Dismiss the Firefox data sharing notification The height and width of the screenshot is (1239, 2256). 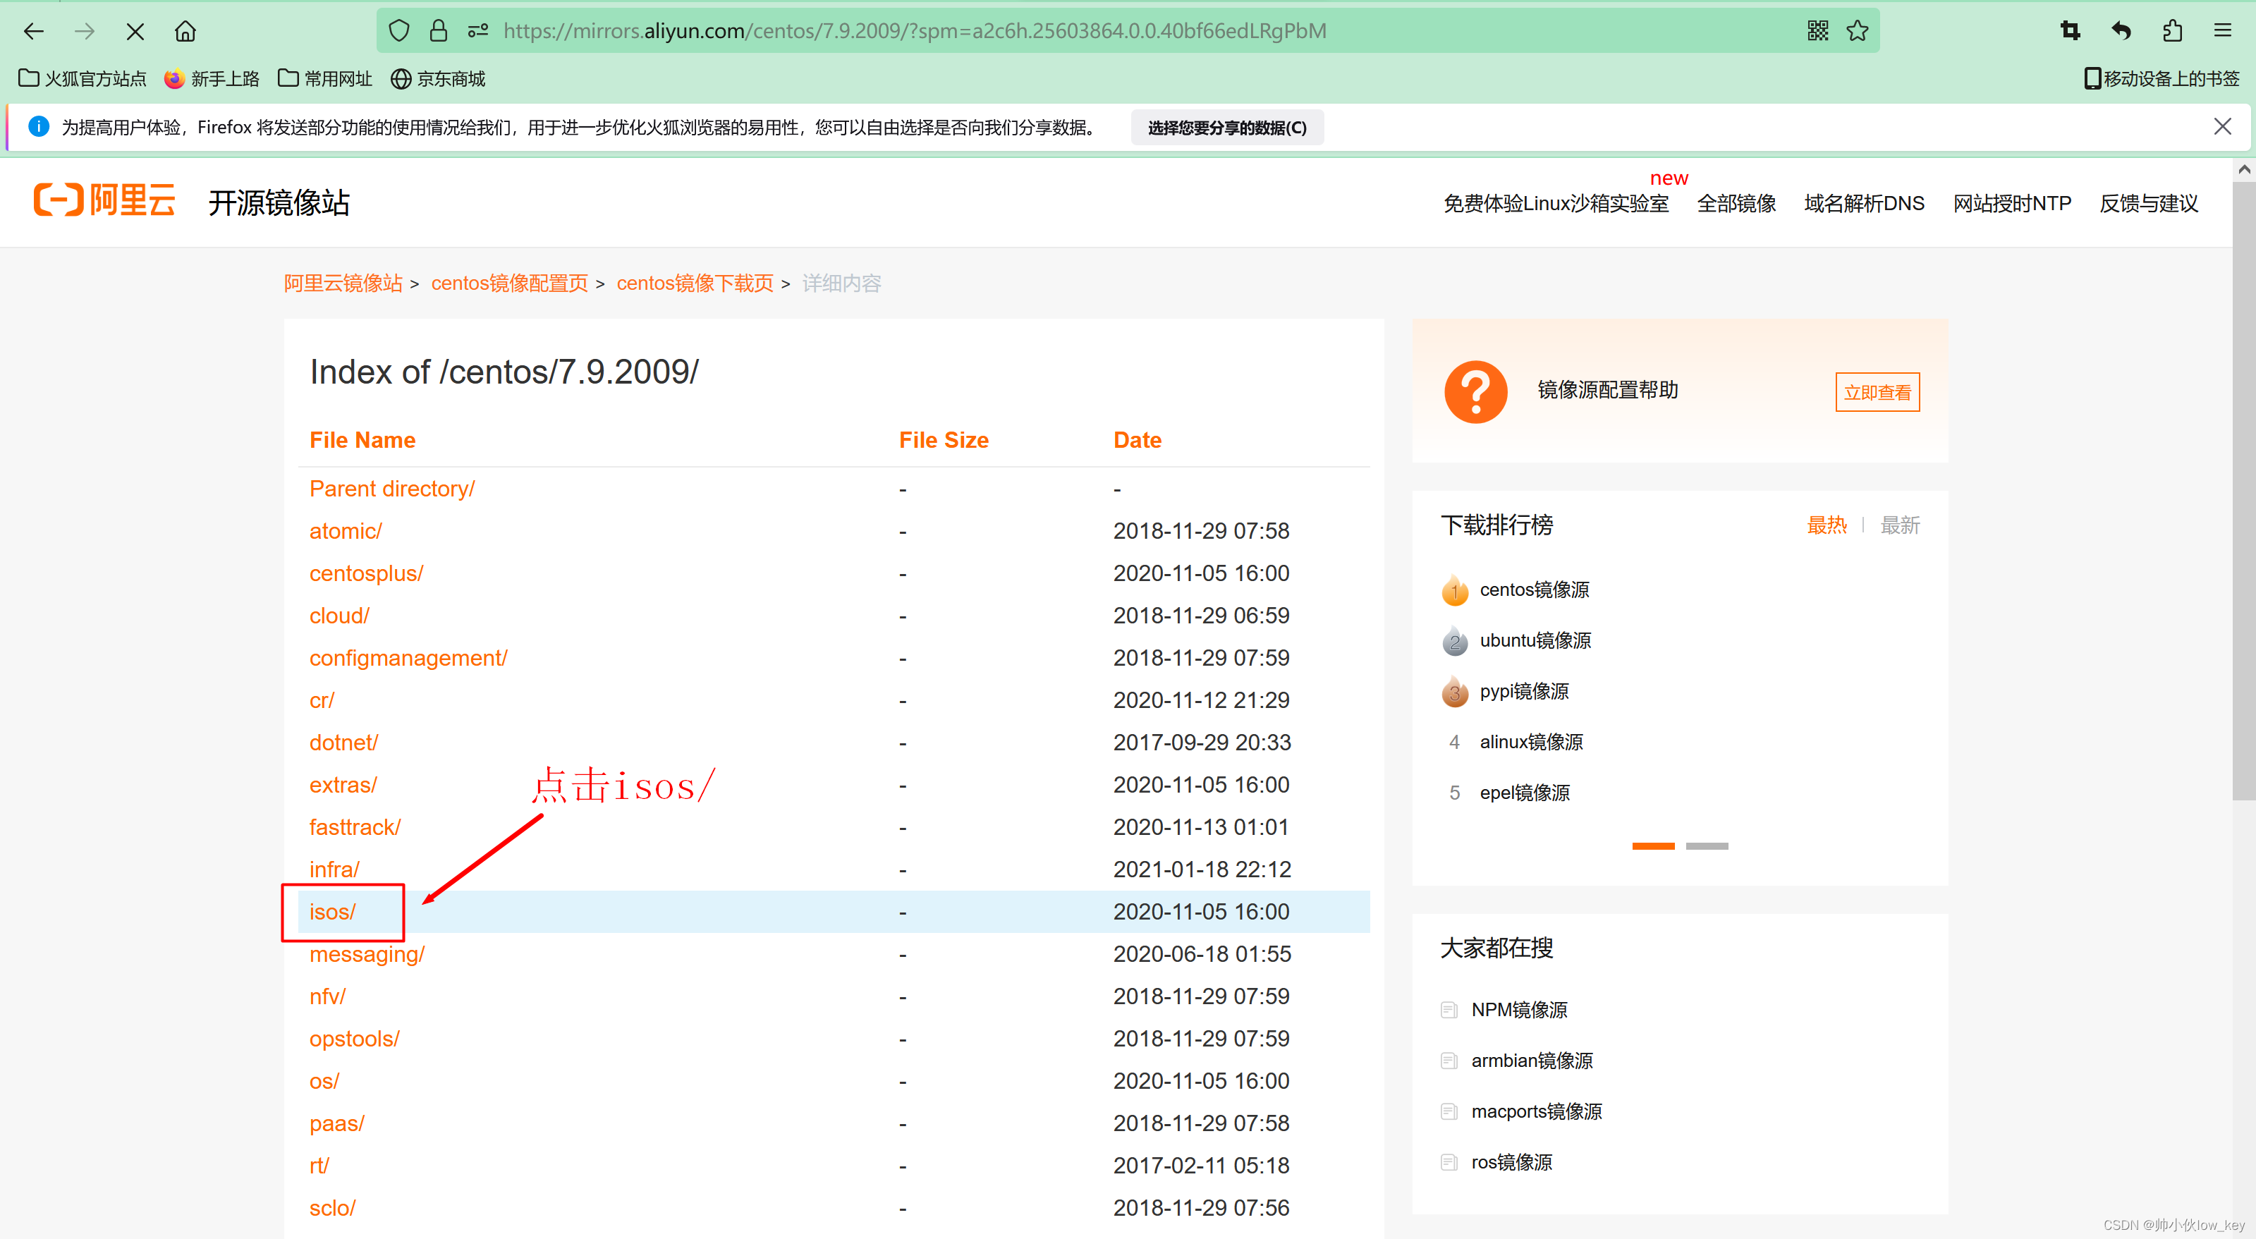point(2223,127)
